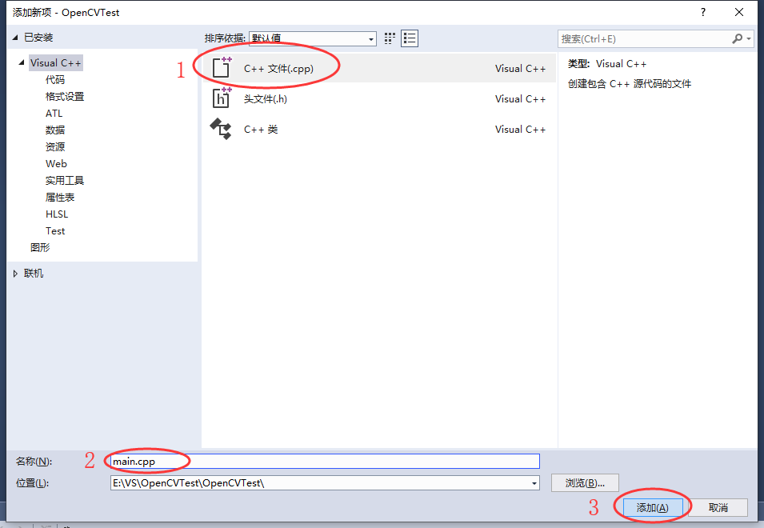The height and width of the screenshot is (528, 764).
Task: Select the ATL category
Action: (54, 113)
